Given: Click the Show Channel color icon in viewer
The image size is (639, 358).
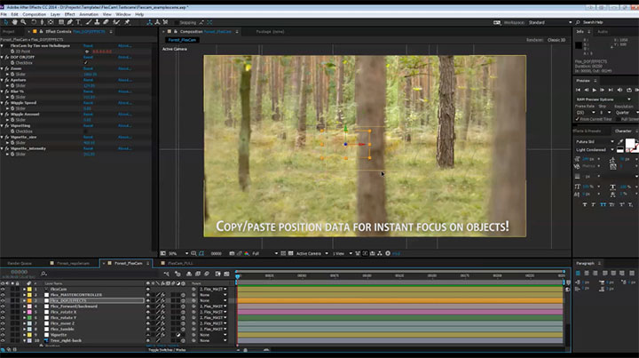Looking at the screenshot, I should (x=247, y=253).
